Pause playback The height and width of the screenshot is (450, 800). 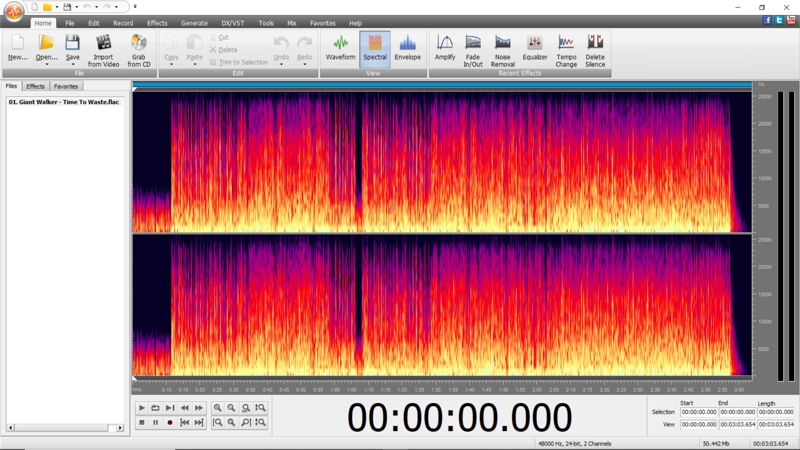(x=155, y=422)
